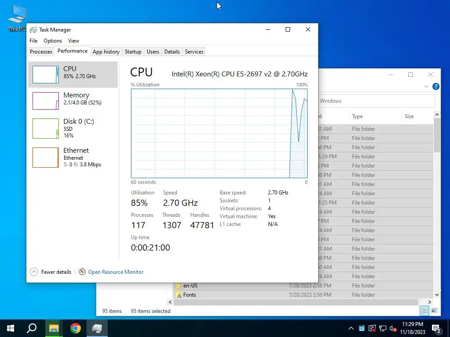This screenshot has width=450, height=337.
Task: Switch to the Processes tab
Action: click(41, 52)
